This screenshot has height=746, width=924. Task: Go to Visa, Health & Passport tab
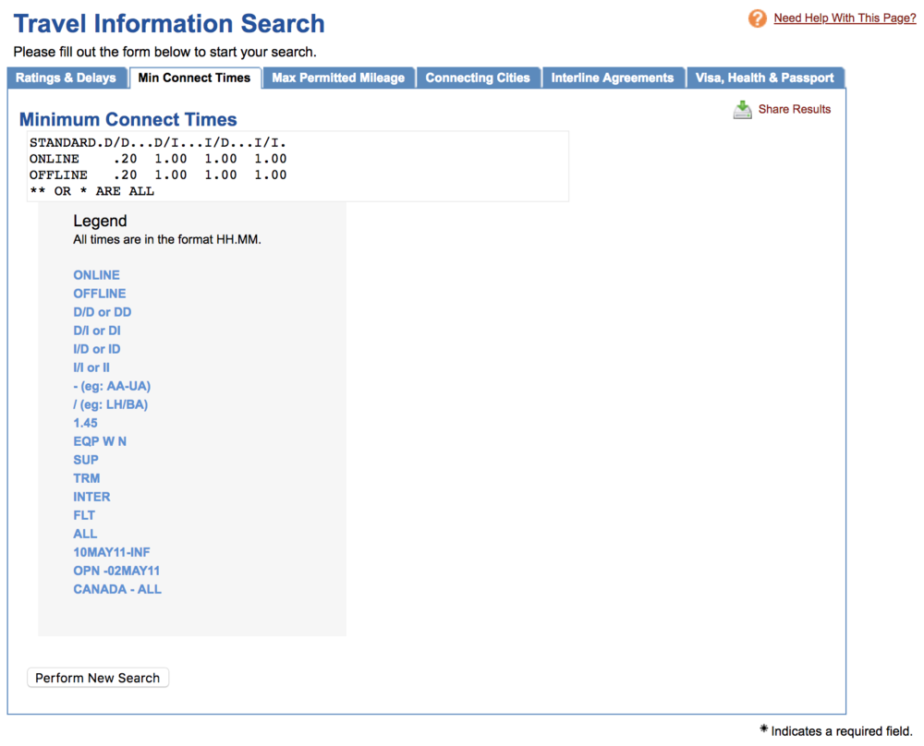pyautogui.click(x=764, y=78)
